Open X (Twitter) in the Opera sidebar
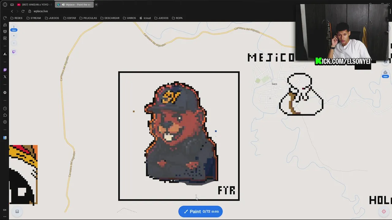 pyautogui.click(x=5, y=77)
